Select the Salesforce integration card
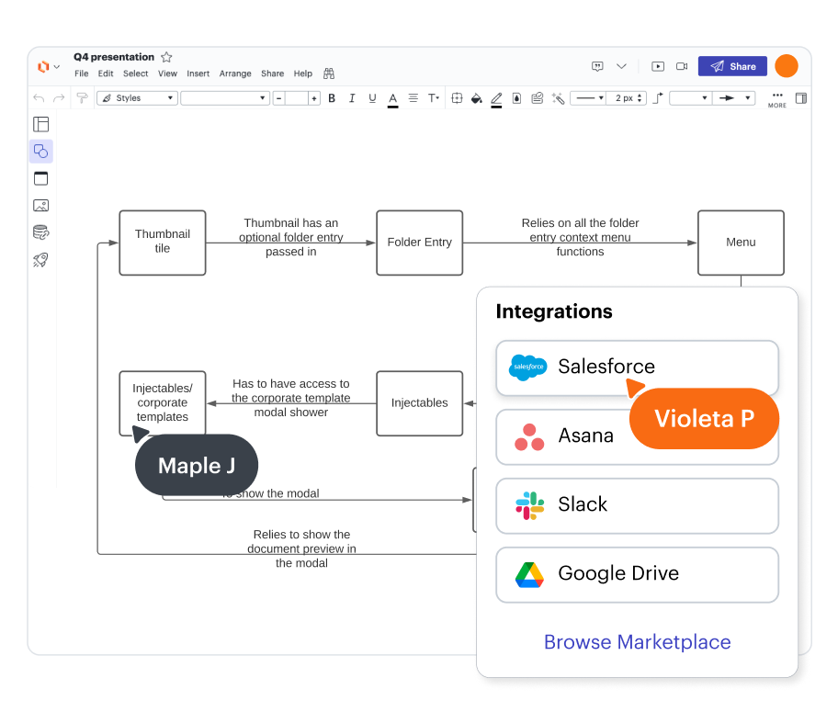This screenshot has width=838, height=701. 637,367
